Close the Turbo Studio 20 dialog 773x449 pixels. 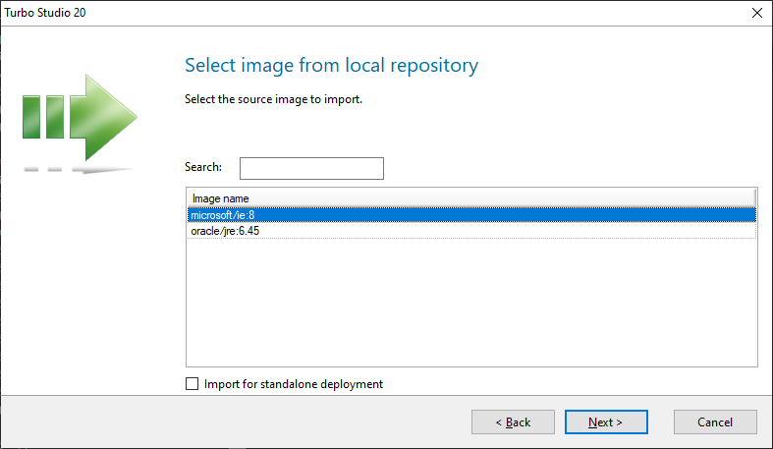click(x=756, y=13)
